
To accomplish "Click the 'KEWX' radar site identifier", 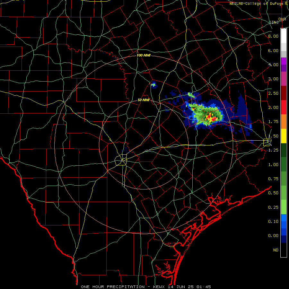I will pos(159,287).
